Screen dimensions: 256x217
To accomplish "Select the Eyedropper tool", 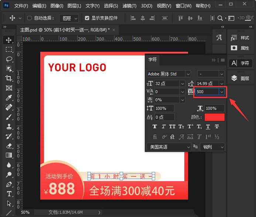I will 9,98.
